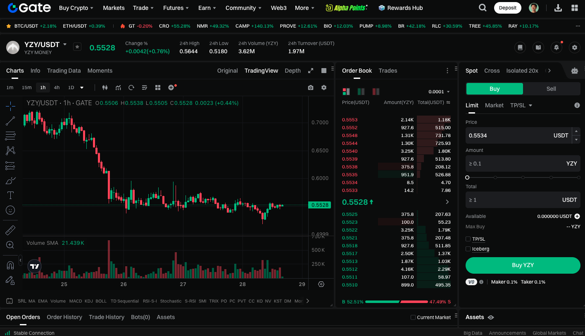
Task: Open the Order History tab
Action: [64, 317]
